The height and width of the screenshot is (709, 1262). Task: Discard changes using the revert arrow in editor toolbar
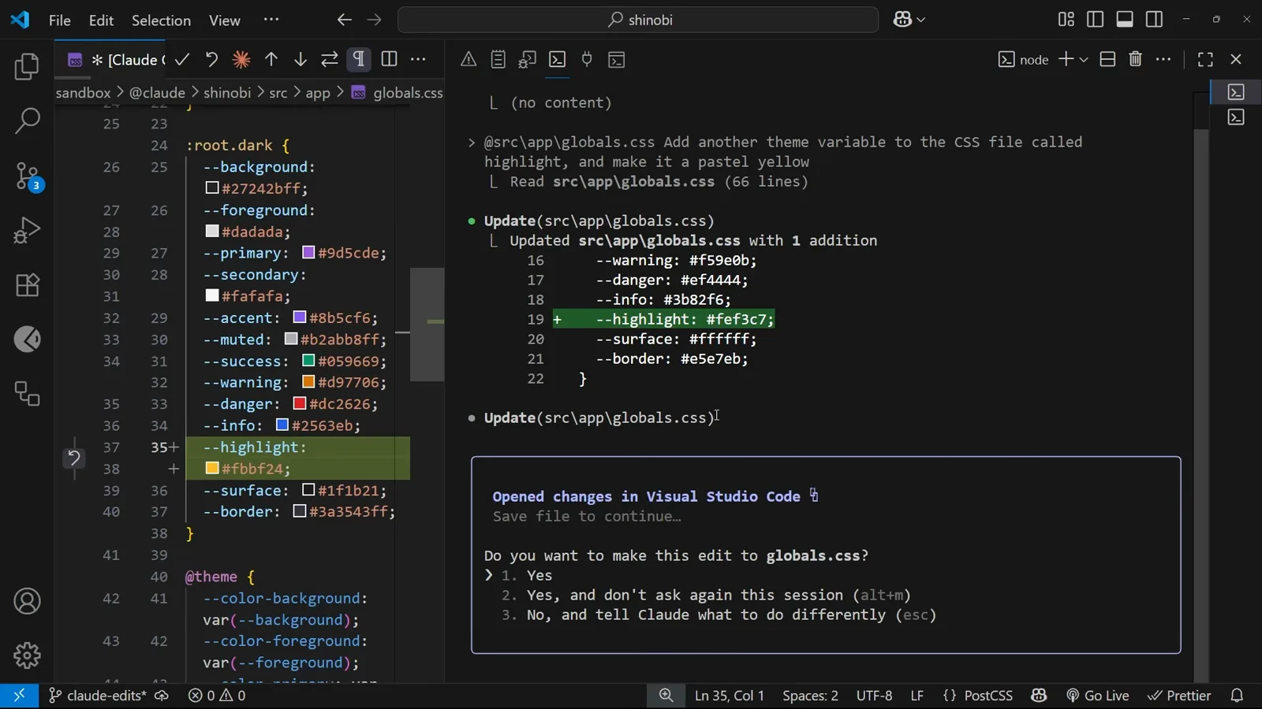[211, 59]
